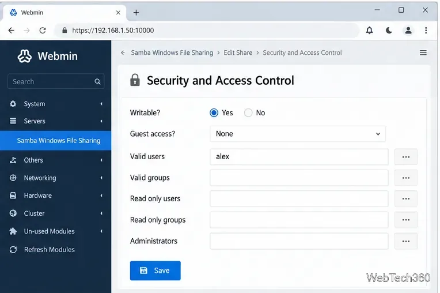Click the Valid groups input field
The width and height of the screenshot is (440, 293).
299,178
